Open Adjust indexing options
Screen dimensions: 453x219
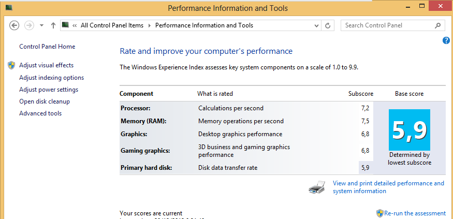tap(51, 78)
